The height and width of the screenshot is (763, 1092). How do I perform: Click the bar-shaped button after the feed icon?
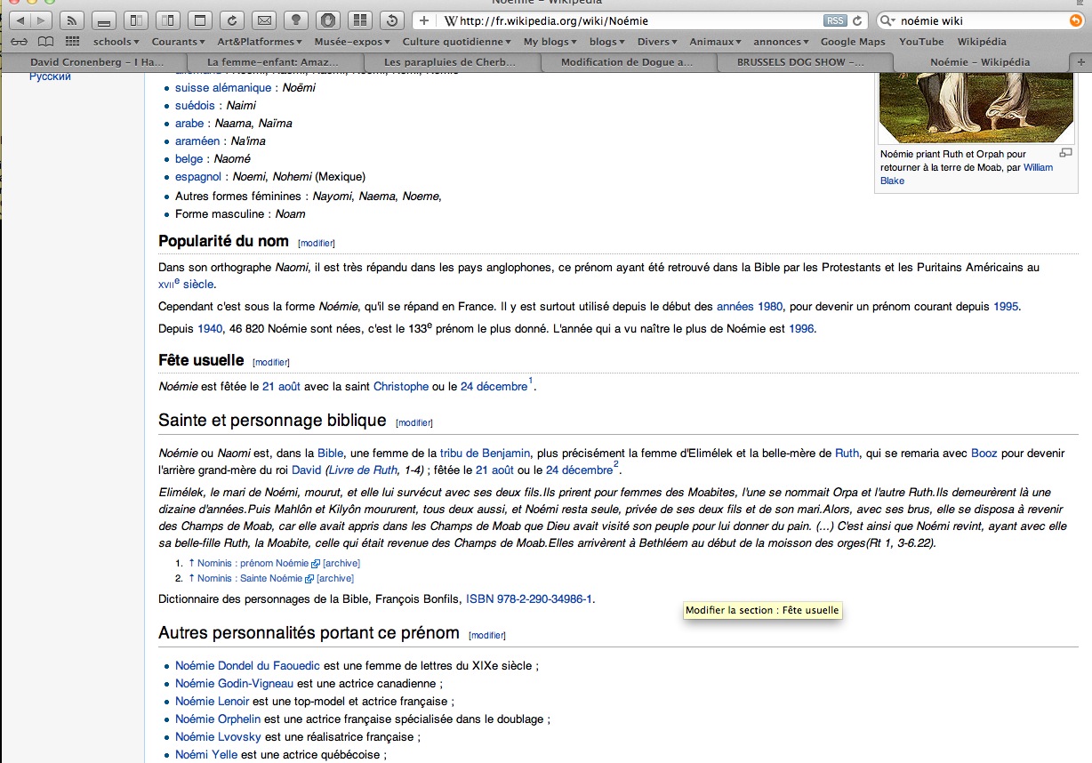coord(105,20)
